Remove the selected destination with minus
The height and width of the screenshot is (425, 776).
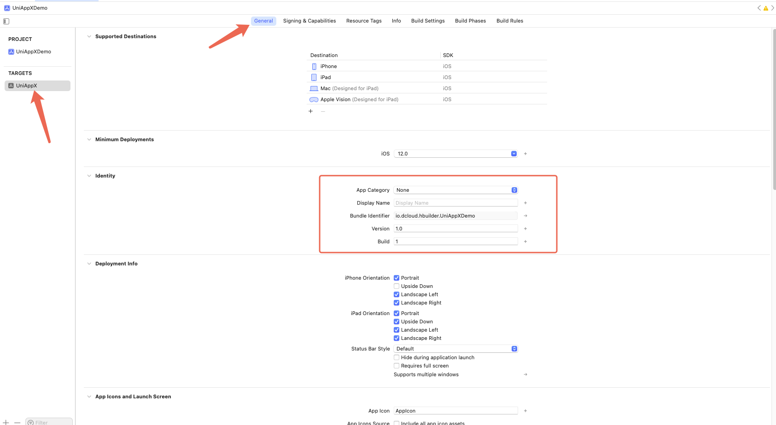(323, 111)
